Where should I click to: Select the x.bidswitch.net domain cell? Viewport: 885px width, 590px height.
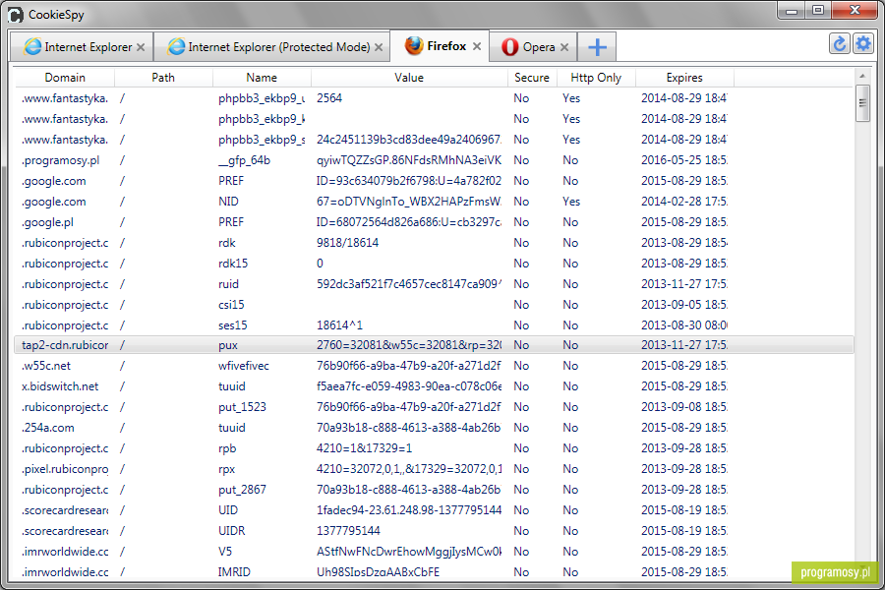60,386
